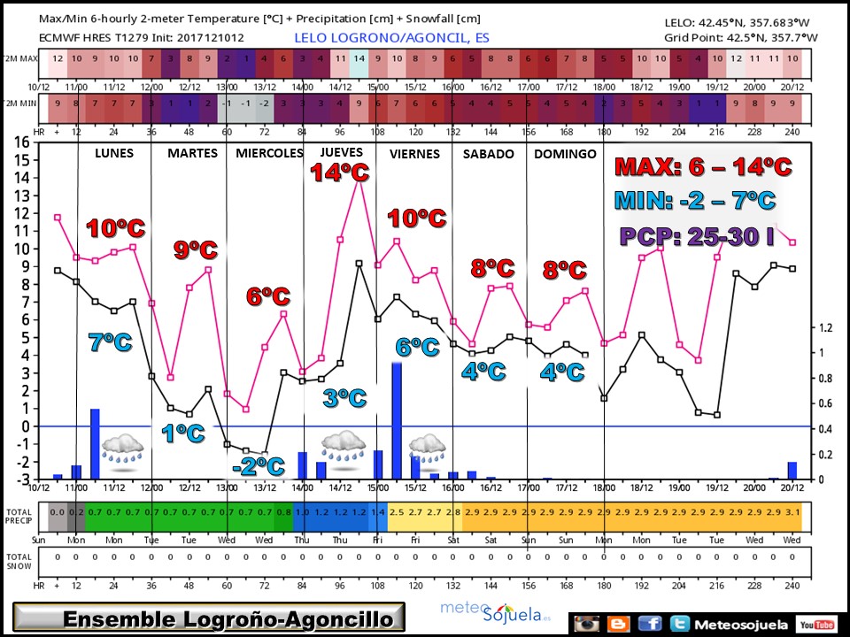Select the MARTES day label

192,153
